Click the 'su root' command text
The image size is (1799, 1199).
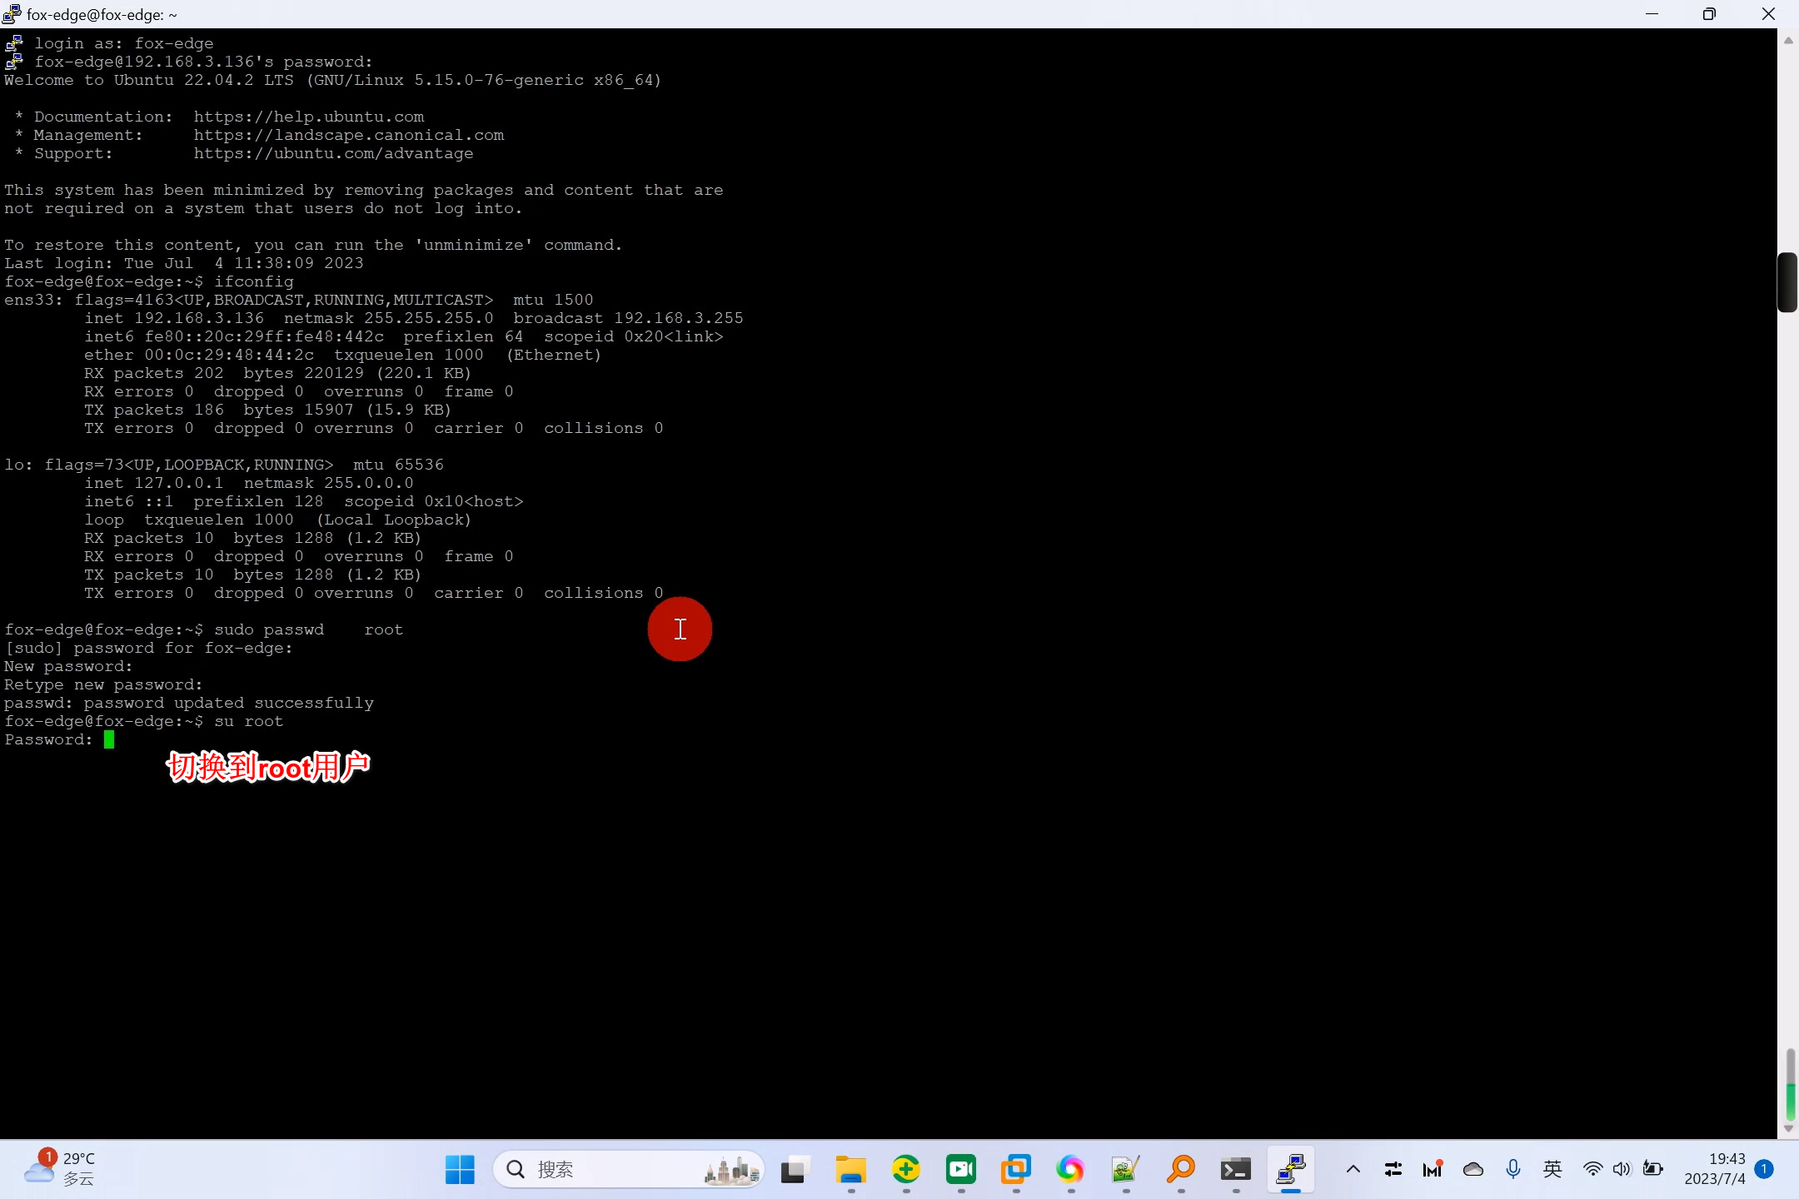[249, 721]
